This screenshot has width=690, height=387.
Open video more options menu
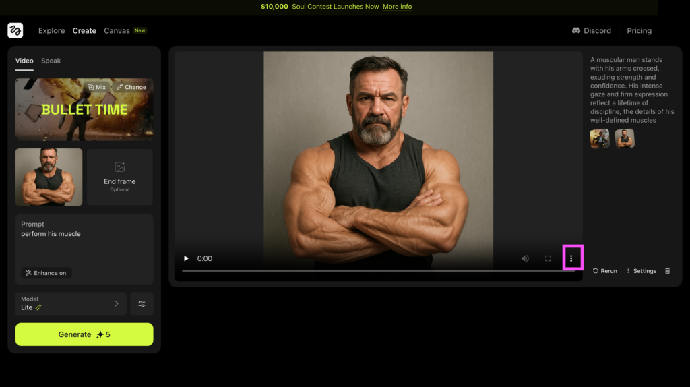click(x=571, y=258)
